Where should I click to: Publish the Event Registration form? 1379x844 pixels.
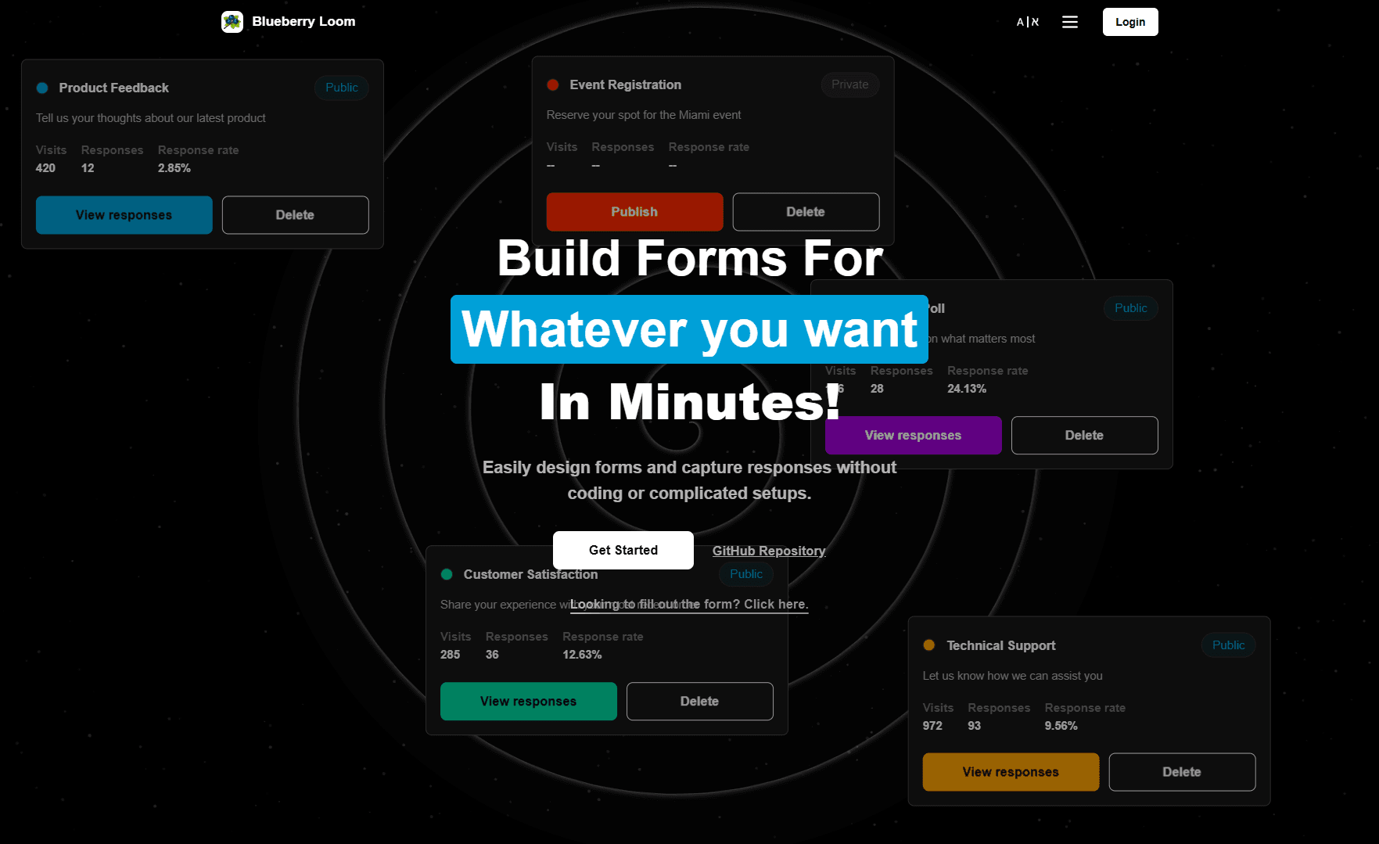click(x=634, y=212)
